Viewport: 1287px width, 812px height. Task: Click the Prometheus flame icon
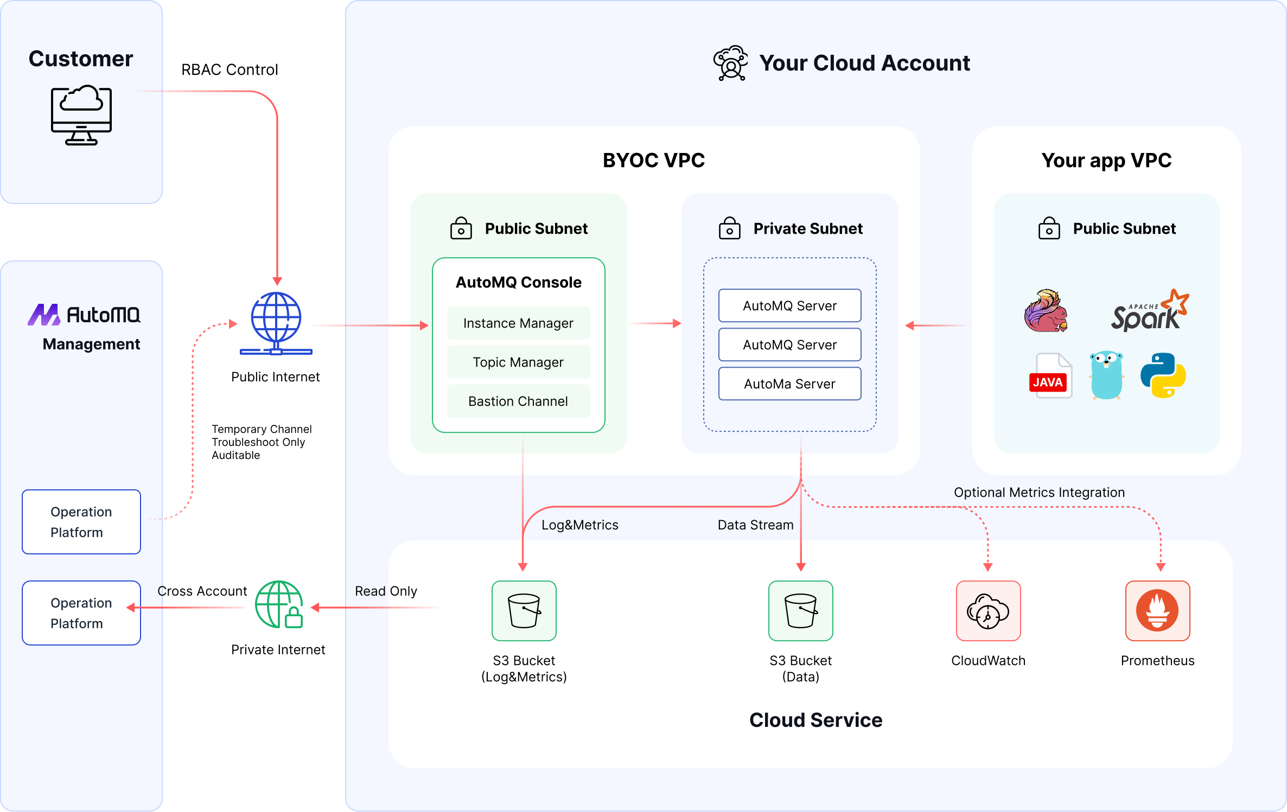tap(1157, 611)
